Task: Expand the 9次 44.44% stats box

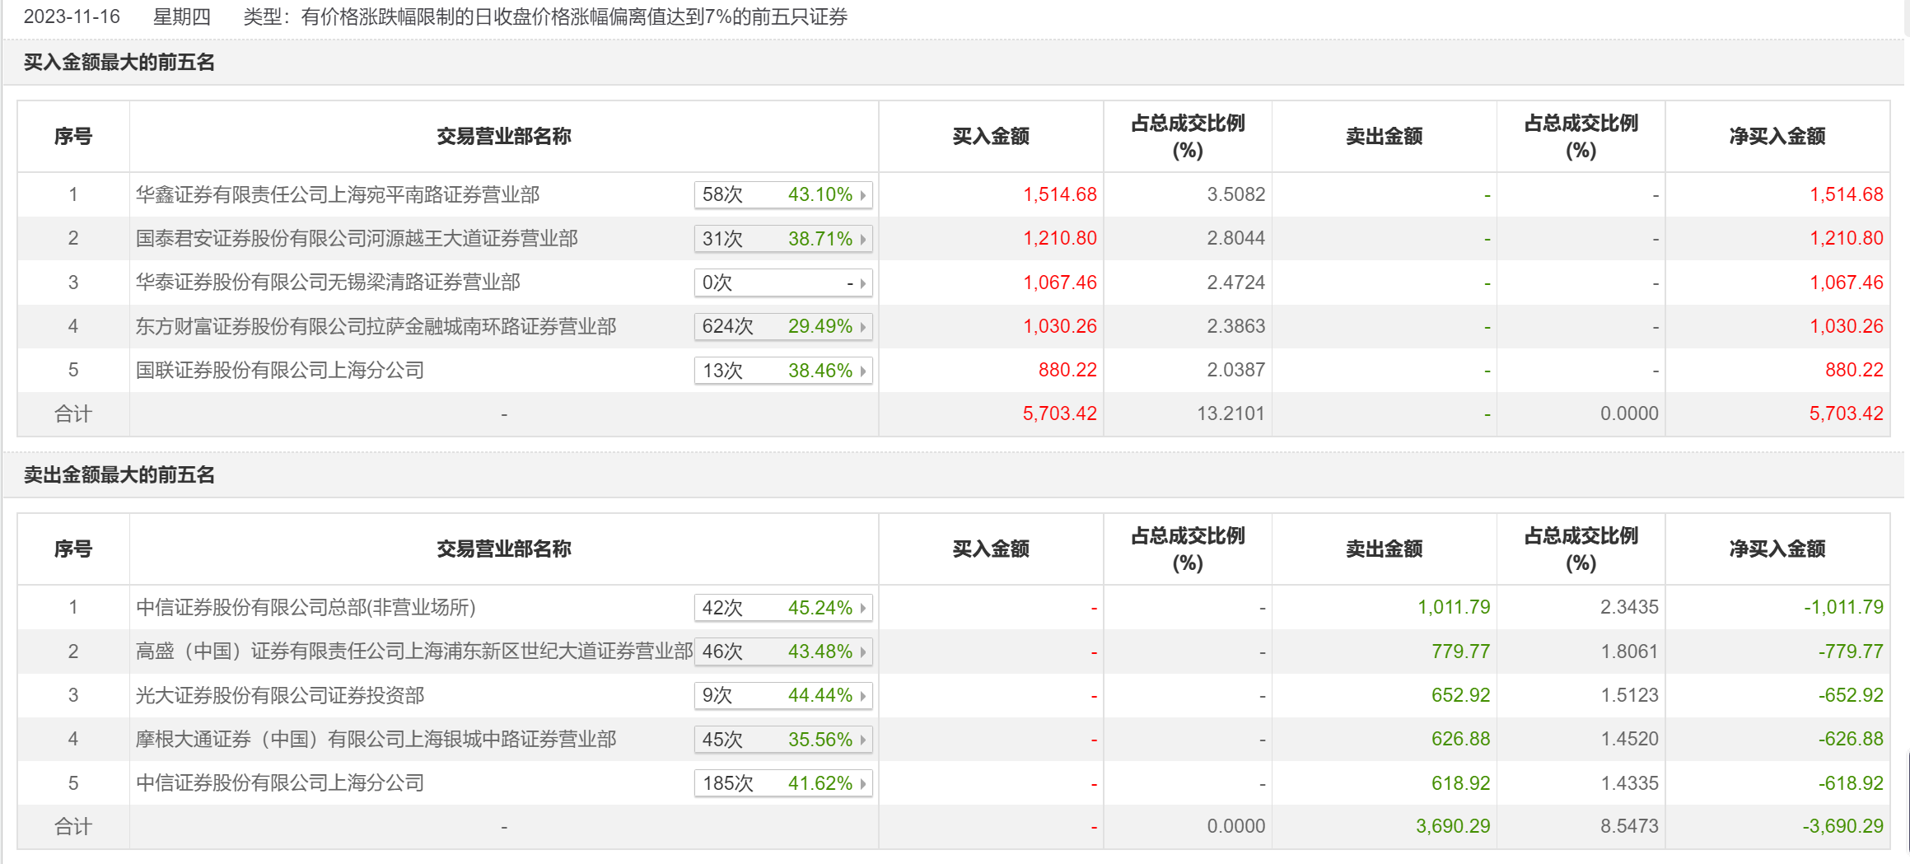Action: pos(783,696)
